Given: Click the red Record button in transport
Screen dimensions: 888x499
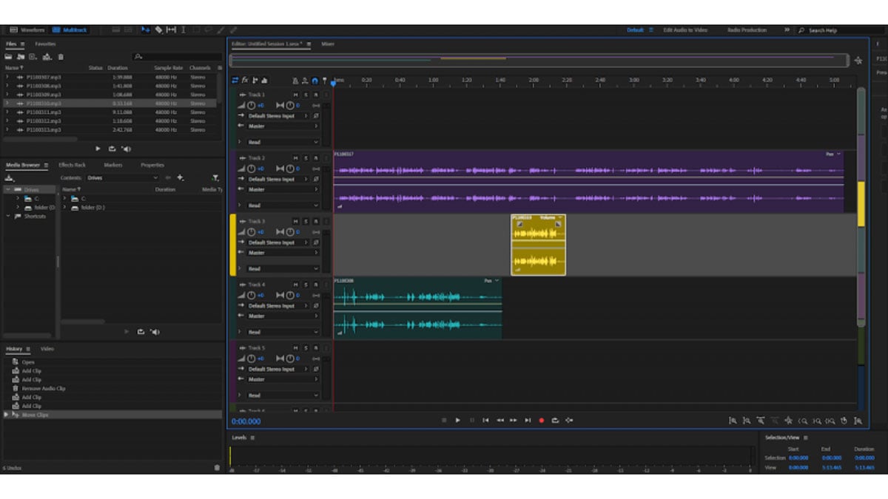Looking at the screenshot, I should point(541,420).
